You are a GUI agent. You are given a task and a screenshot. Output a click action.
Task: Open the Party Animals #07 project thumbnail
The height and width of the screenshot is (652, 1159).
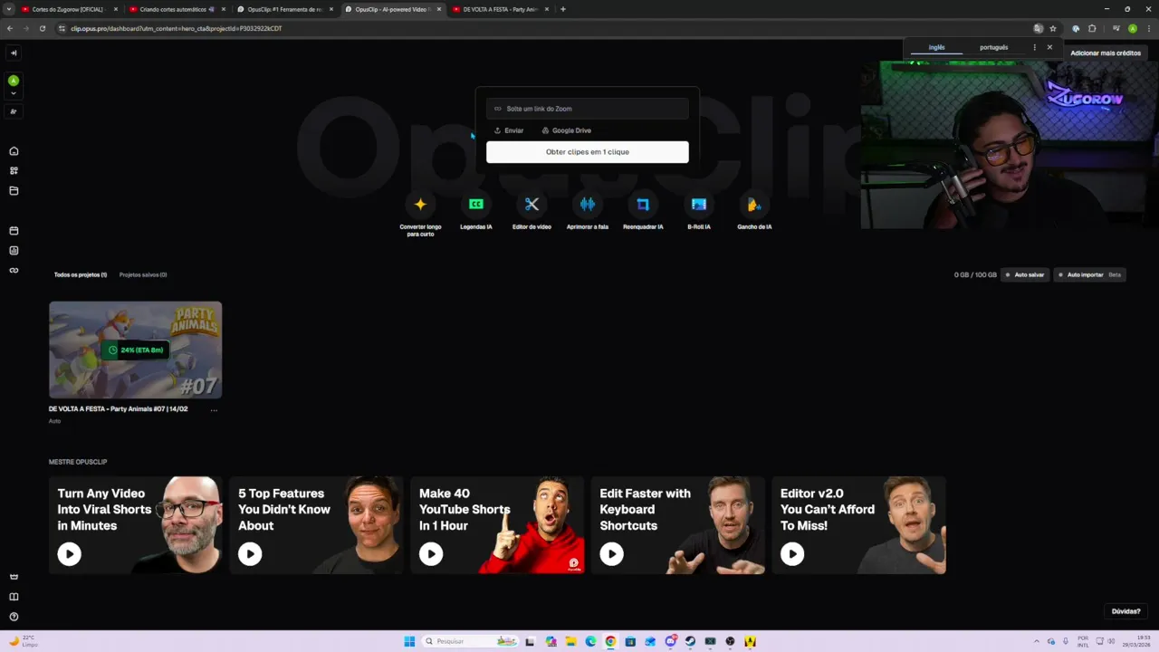tap(136, 350)
